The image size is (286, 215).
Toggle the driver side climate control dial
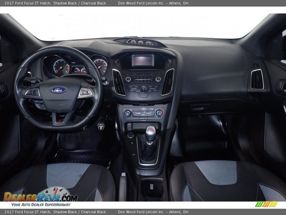pos(128,113)
